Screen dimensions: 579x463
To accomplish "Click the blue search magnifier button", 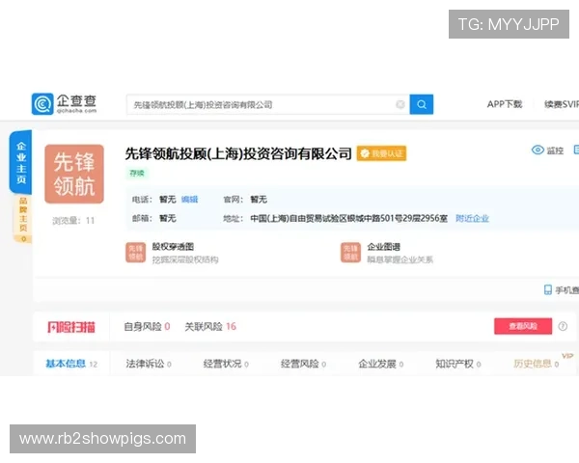I will coord(422,104).
